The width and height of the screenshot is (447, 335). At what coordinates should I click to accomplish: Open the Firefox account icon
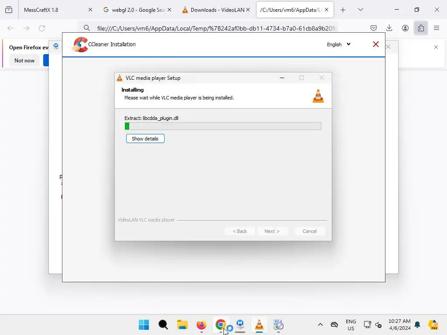coord(405,28)
